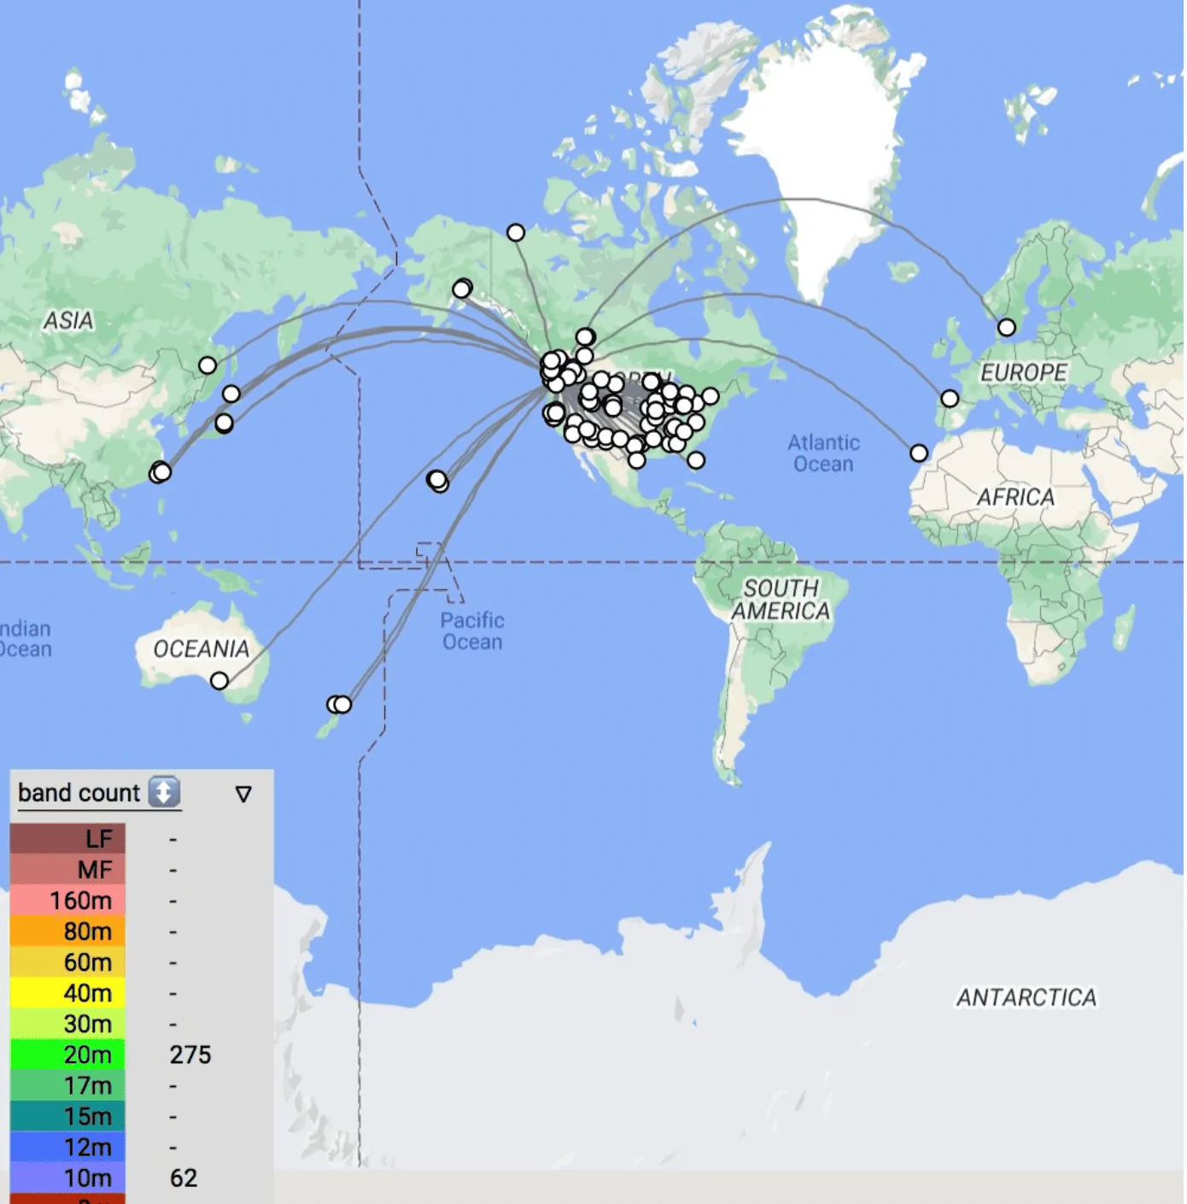Select the northernmost marker in Arctic Canada
Viewport: 1187px width, 1204px height.
[516, 232]
